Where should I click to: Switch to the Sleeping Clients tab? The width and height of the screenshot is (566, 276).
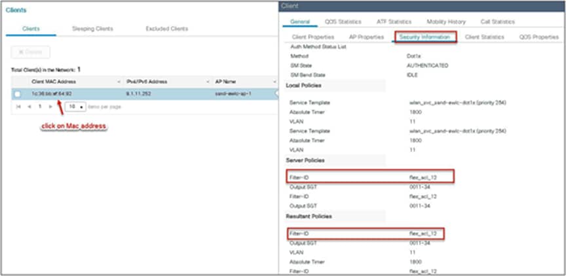click(x=92, y=29)
